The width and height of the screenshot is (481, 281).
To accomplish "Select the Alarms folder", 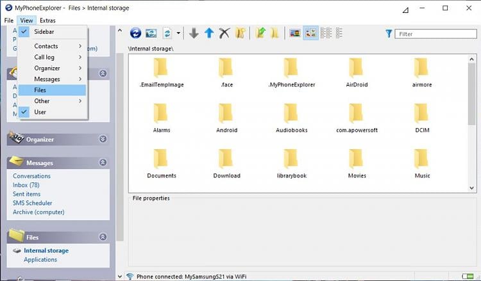I will (x=162, y=118).
